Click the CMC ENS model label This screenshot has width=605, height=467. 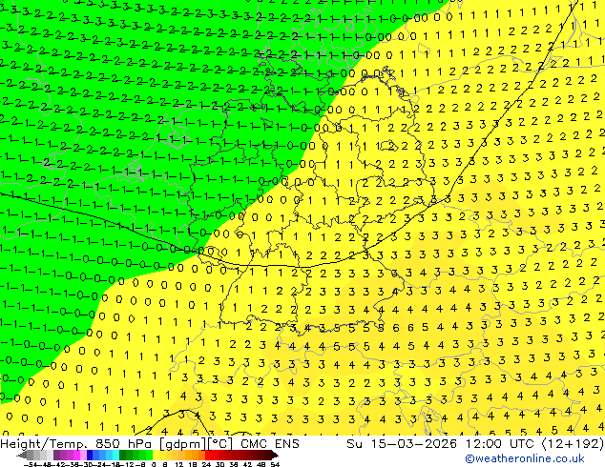(x=270, y=444)
